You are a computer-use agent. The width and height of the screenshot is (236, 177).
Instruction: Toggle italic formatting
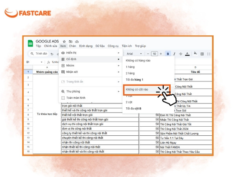[174, 54]
